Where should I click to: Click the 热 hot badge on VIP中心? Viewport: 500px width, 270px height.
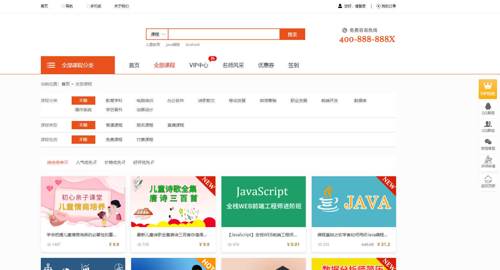[213, 59]
